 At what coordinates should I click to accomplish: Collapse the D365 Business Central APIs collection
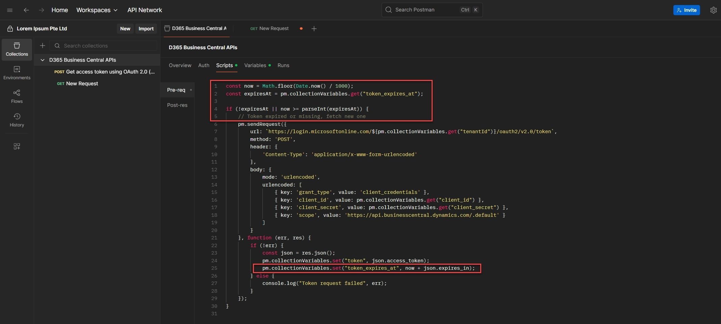(43, 60)
